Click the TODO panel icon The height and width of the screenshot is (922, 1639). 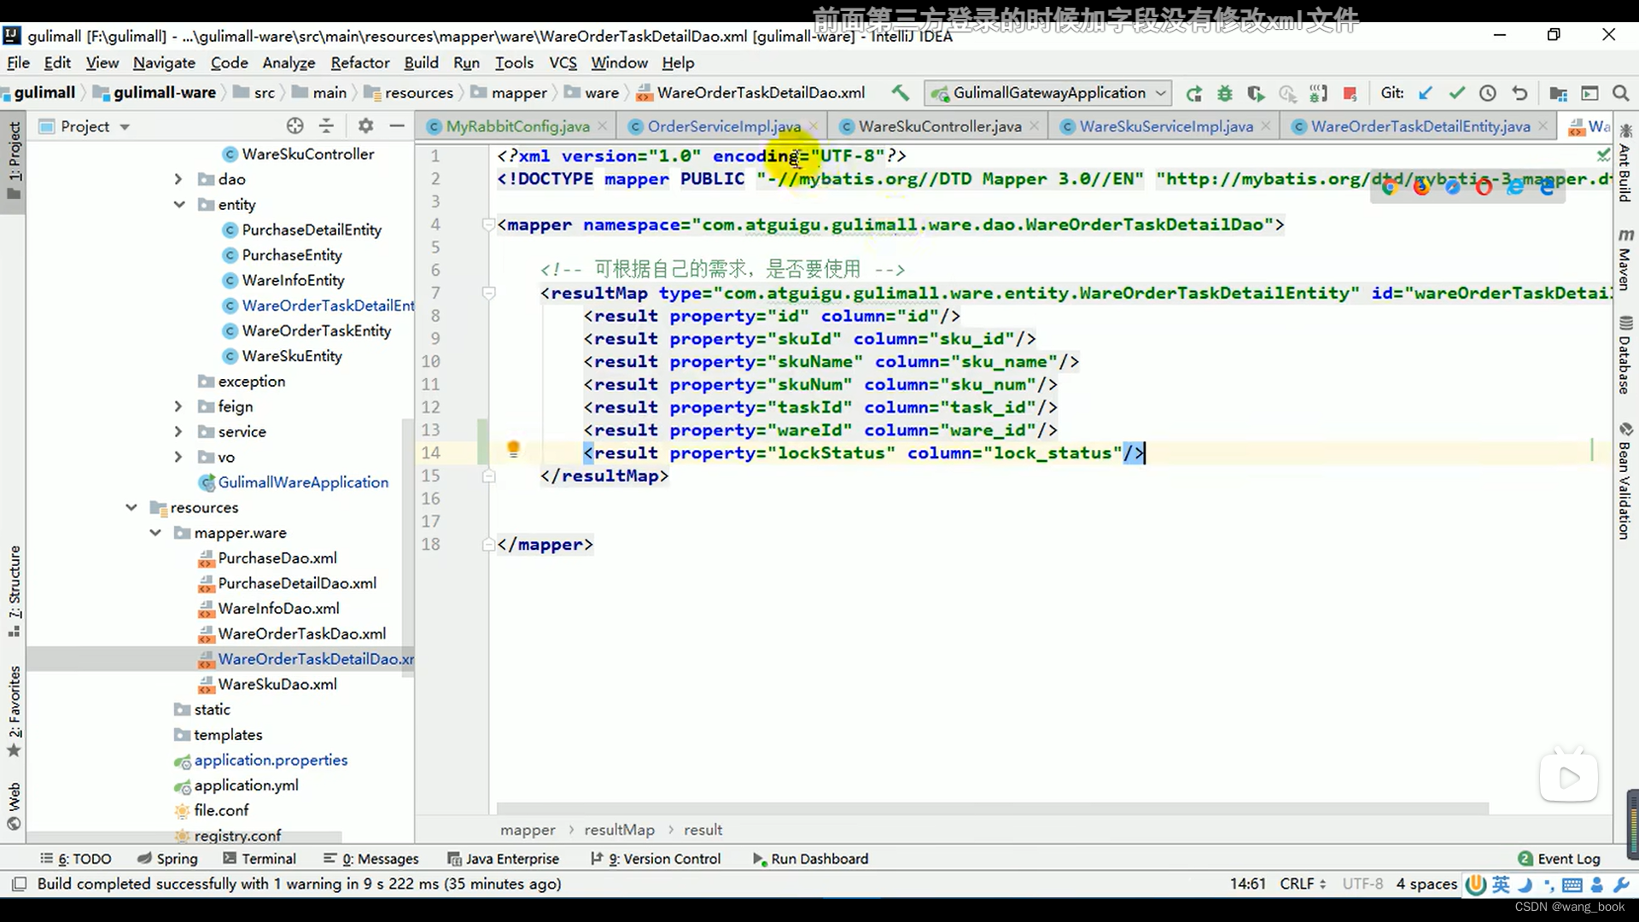(79, 858)
